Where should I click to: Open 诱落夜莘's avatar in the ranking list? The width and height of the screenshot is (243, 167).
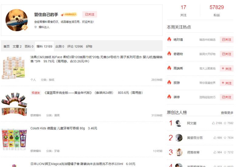tap(179, 152)
